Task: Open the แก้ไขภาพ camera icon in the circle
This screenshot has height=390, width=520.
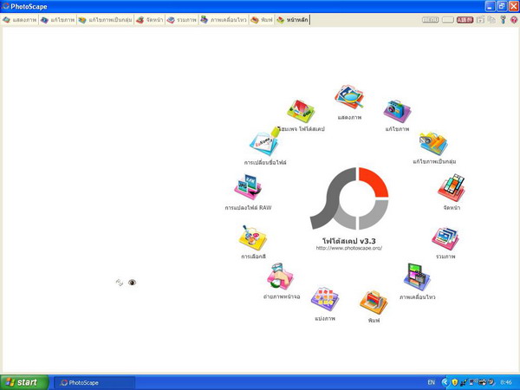Action: coord(397,111)
